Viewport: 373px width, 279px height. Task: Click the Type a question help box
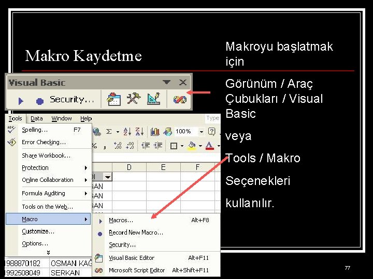pos(212,118)
